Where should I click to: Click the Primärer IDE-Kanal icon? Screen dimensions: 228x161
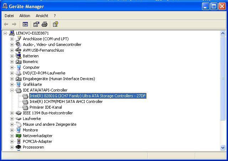[25, 107]
